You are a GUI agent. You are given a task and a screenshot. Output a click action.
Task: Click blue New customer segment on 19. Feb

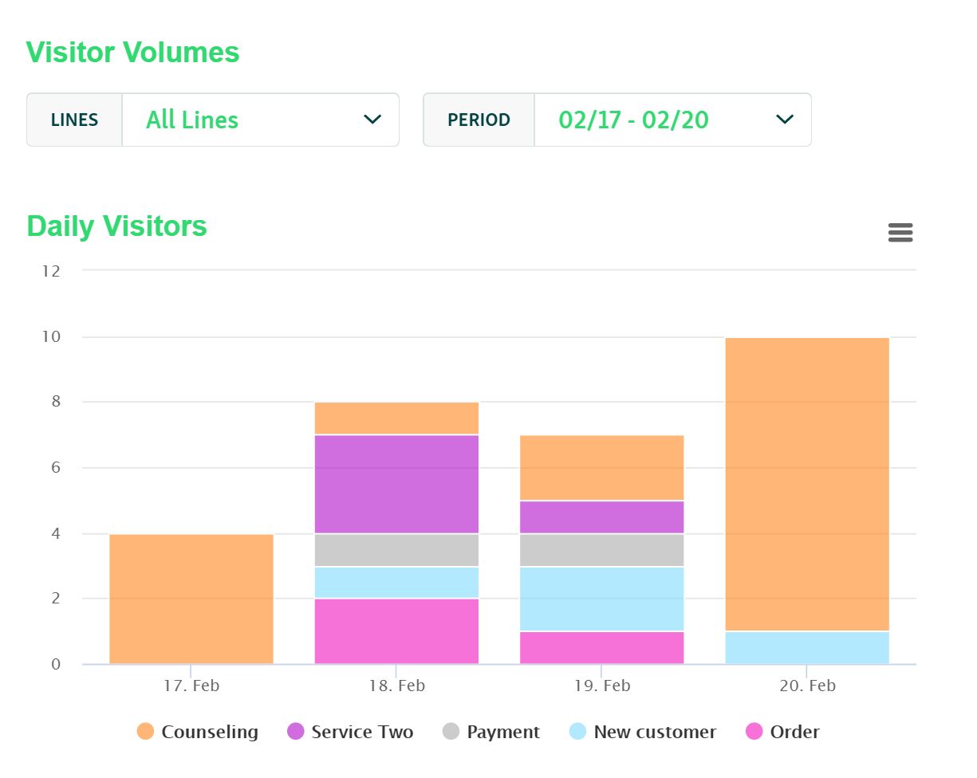[x=601, y=599]
